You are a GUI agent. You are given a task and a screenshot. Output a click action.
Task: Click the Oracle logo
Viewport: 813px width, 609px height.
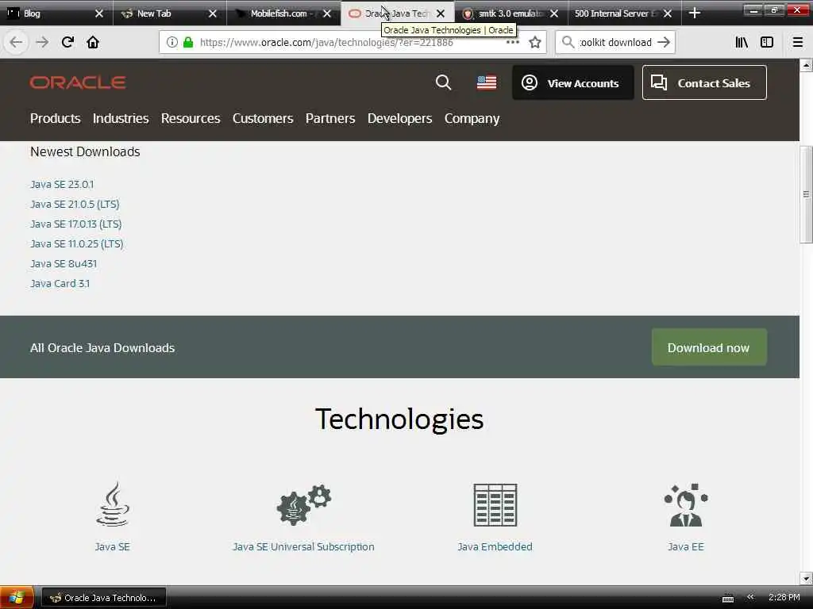tap(78, 82)
